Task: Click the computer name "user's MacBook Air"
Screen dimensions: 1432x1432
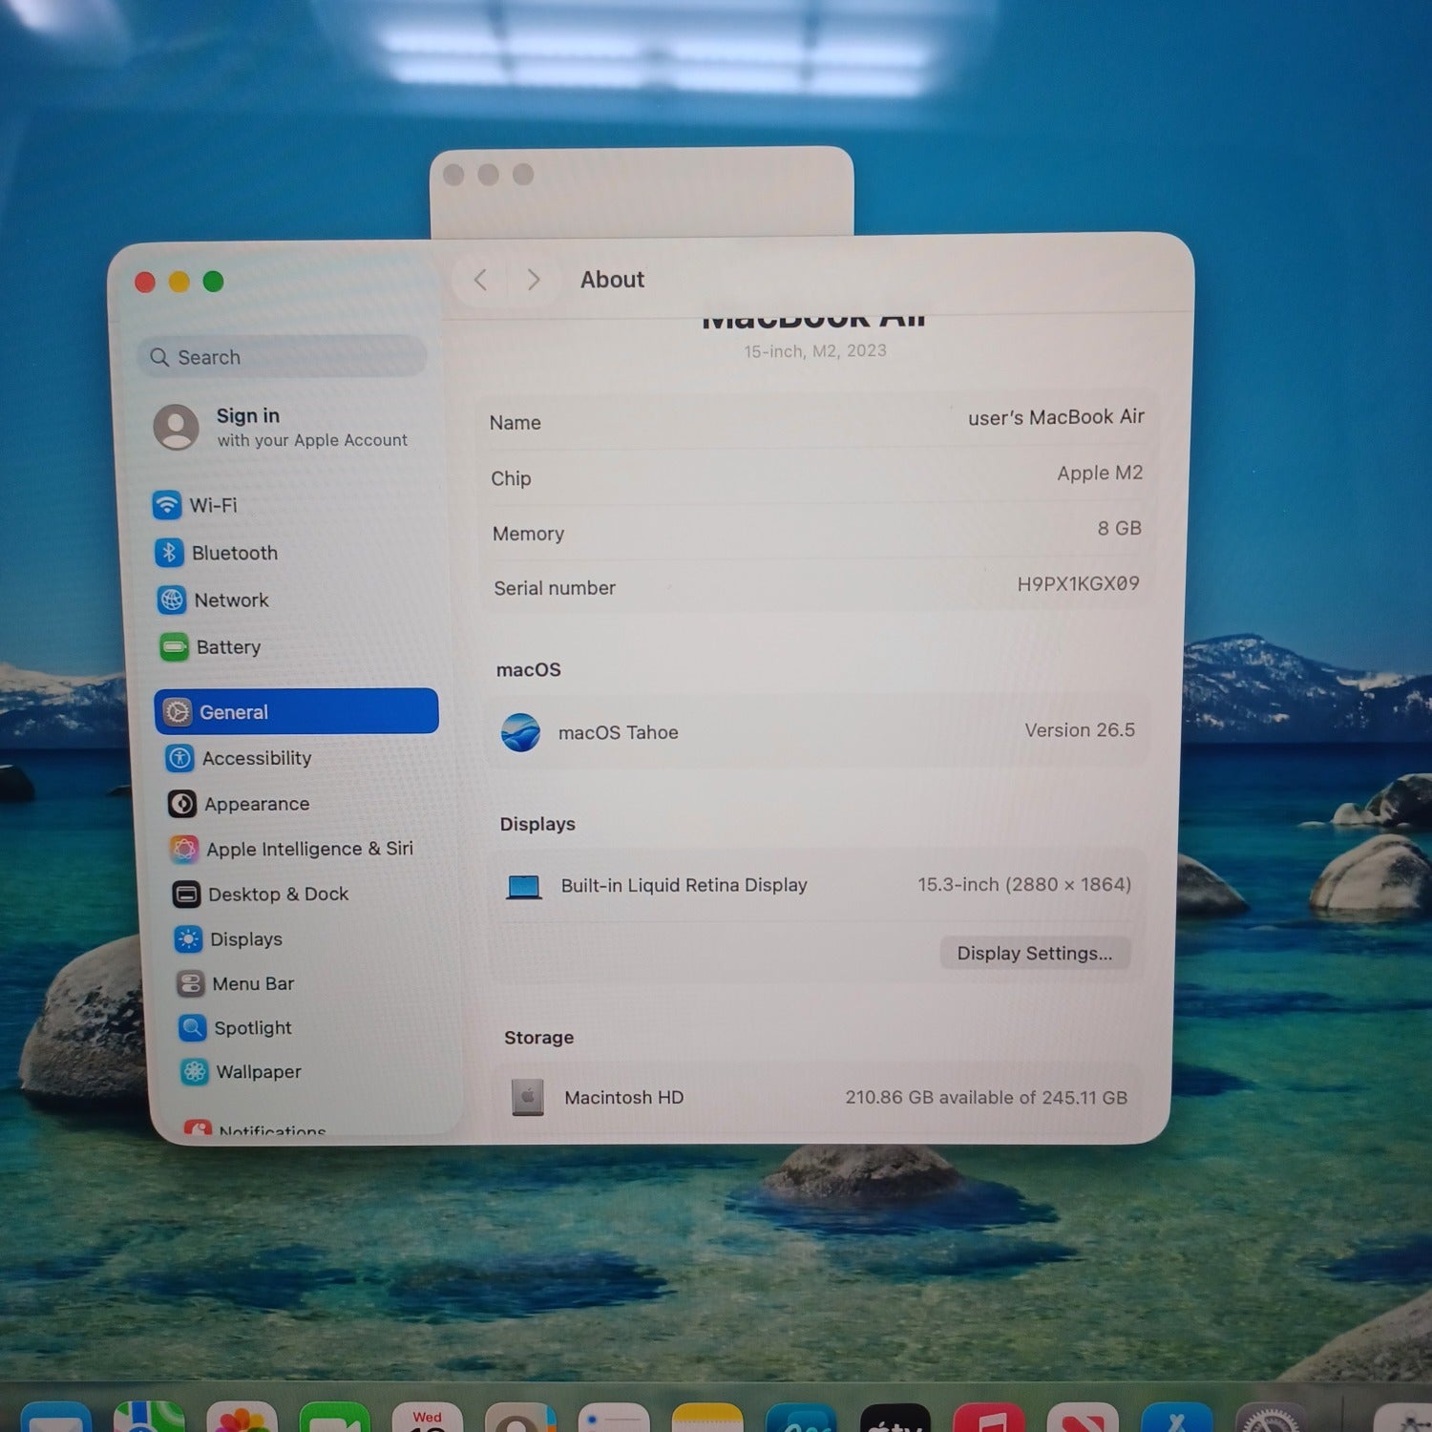Action: (1056, 417)
